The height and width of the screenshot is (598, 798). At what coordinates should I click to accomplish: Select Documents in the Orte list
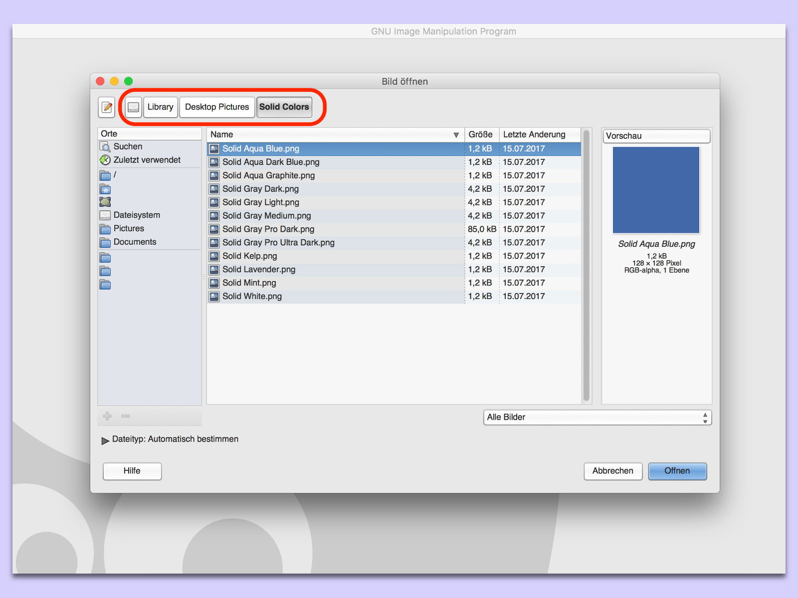(x=150, y=242)
